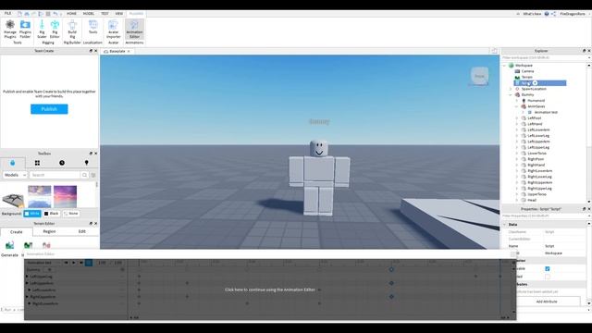Click the Publish button in Team Create
This screenshot has width=592, height=333.
click(49, 109)
